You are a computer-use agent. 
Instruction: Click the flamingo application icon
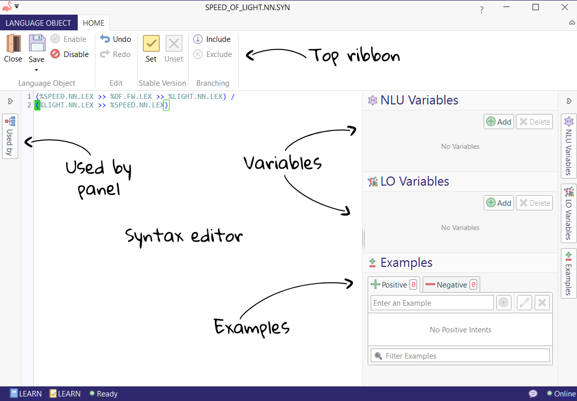[x=8, y=7]
